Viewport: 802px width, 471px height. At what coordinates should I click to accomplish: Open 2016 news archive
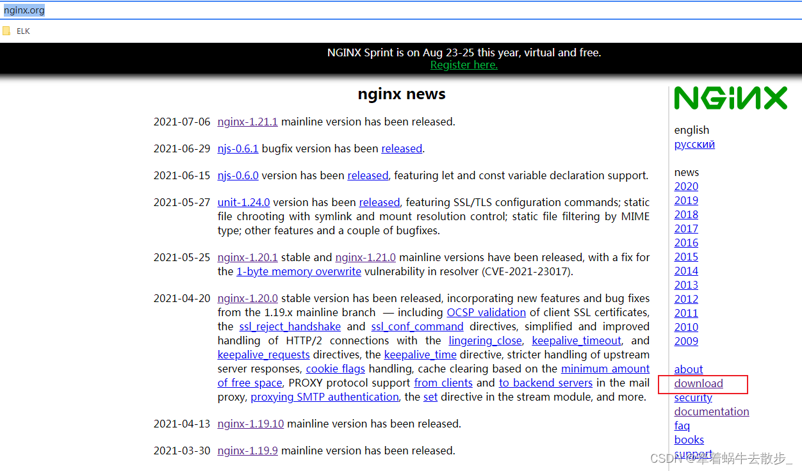[686, 243]
